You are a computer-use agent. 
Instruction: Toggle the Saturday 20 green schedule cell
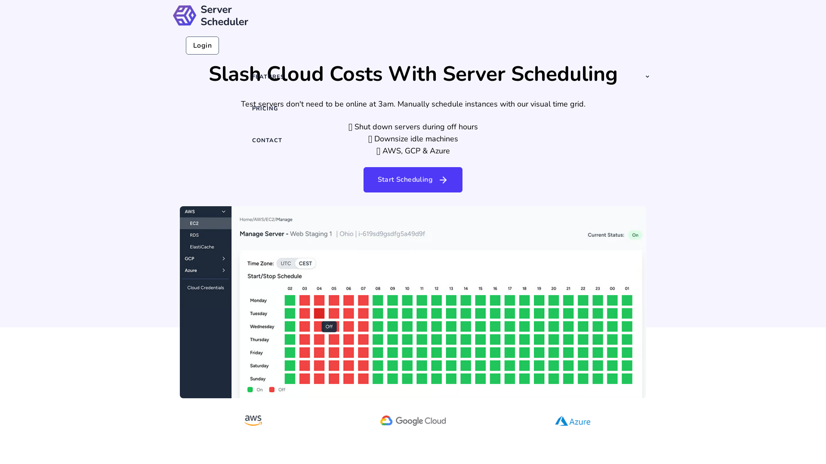(554, 366)
